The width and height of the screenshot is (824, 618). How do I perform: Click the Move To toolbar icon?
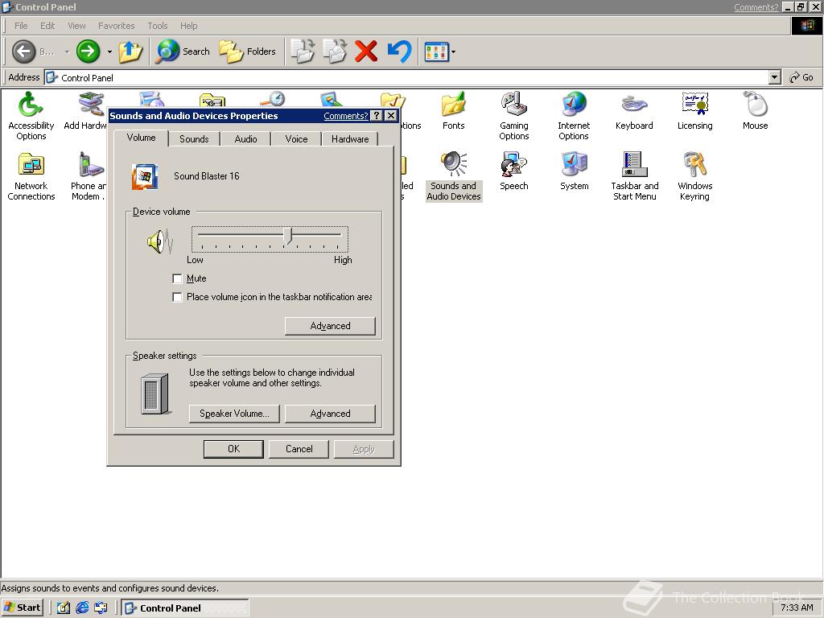[x=303, y=51]
